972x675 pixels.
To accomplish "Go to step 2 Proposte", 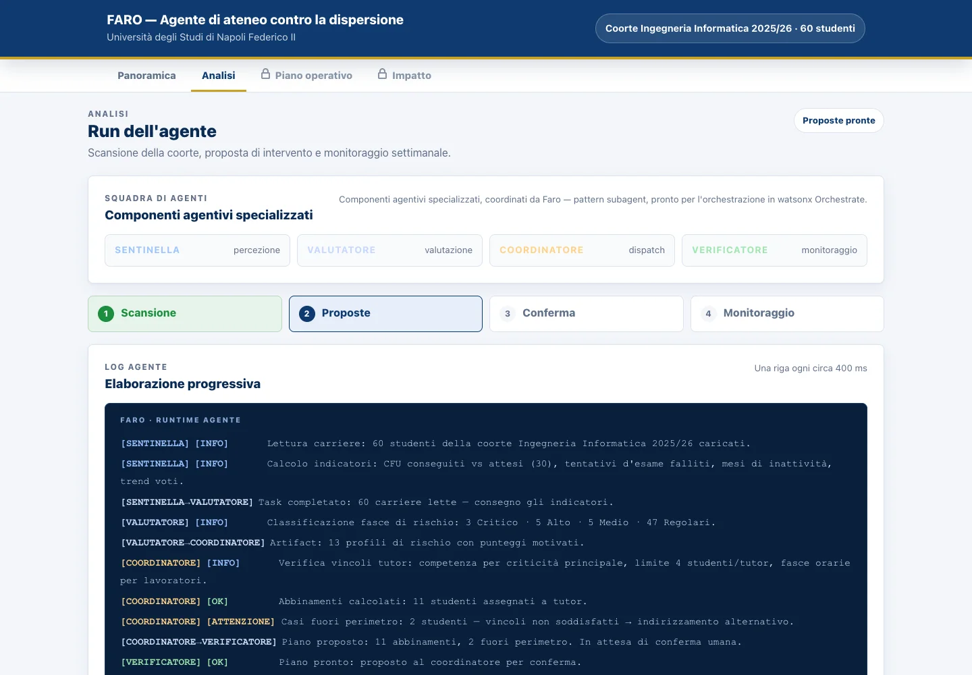I will coord(385,314).
